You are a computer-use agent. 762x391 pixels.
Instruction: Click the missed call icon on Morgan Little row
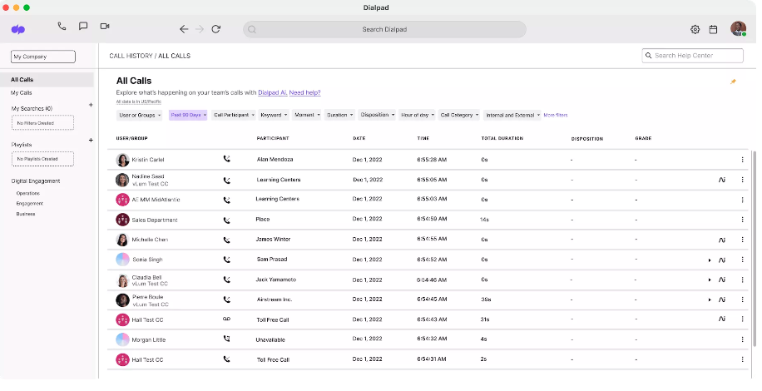click(x=226, y=339)
